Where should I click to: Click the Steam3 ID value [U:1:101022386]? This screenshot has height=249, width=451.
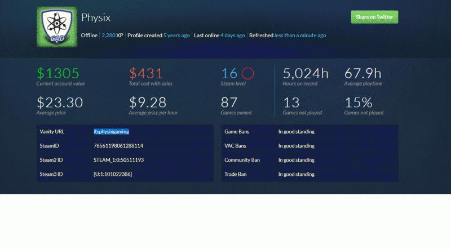[x=113, y=174]
